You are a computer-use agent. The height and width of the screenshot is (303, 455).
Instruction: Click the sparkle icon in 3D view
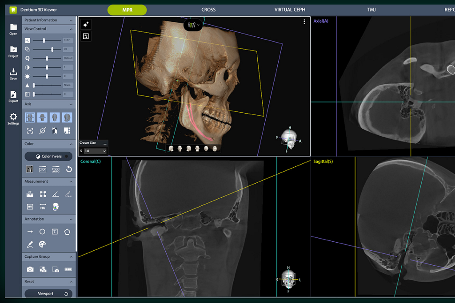tap(86, 25)
